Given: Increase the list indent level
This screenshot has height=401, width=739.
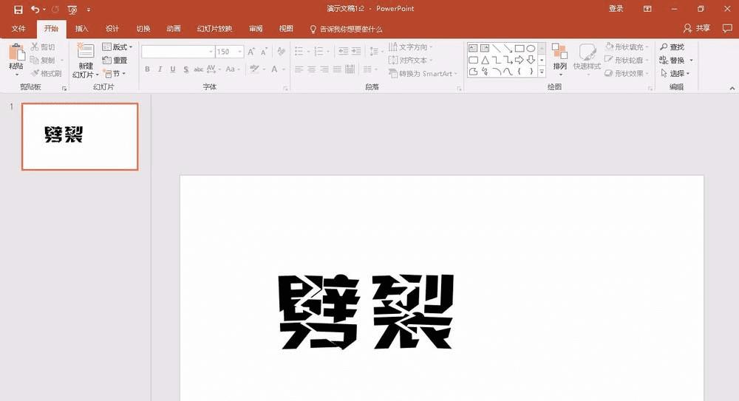Looking at the screenshot, I should click(x=356, y=52).
